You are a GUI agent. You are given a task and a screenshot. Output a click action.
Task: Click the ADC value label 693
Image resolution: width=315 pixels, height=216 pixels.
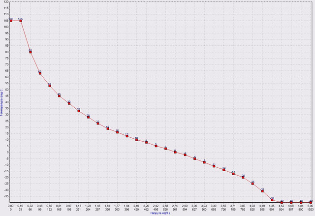(x=214, y=210)
